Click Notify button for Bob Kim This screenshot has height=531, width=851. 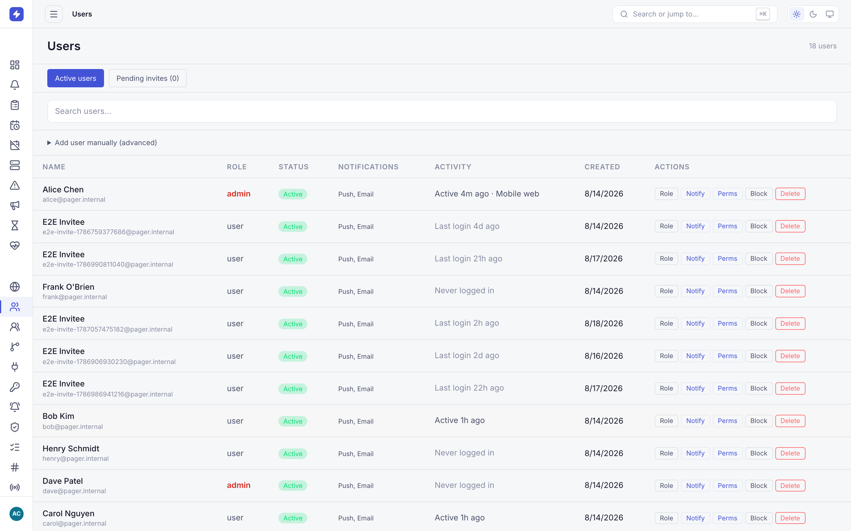click(695, 421)
